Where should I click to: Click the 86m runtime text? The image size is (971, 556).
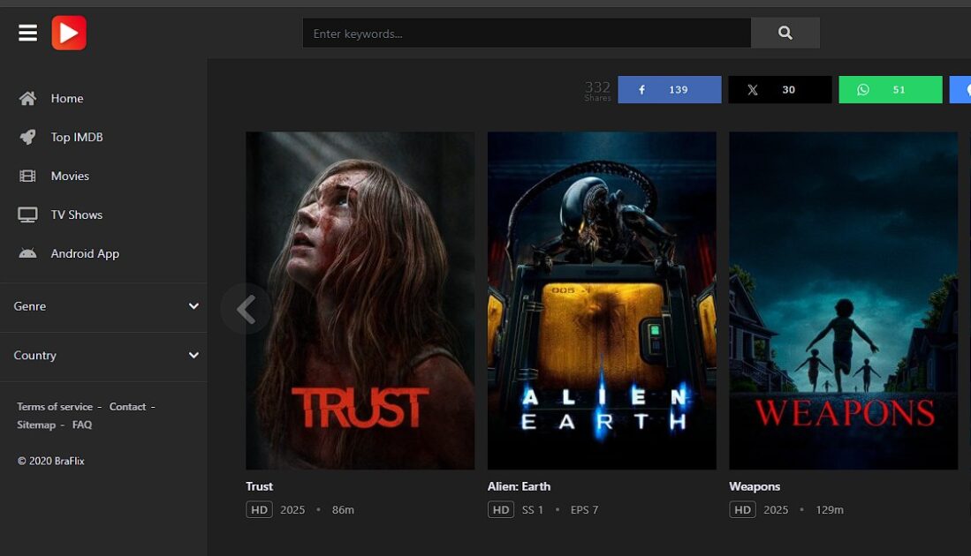click(x=343, y=510)
